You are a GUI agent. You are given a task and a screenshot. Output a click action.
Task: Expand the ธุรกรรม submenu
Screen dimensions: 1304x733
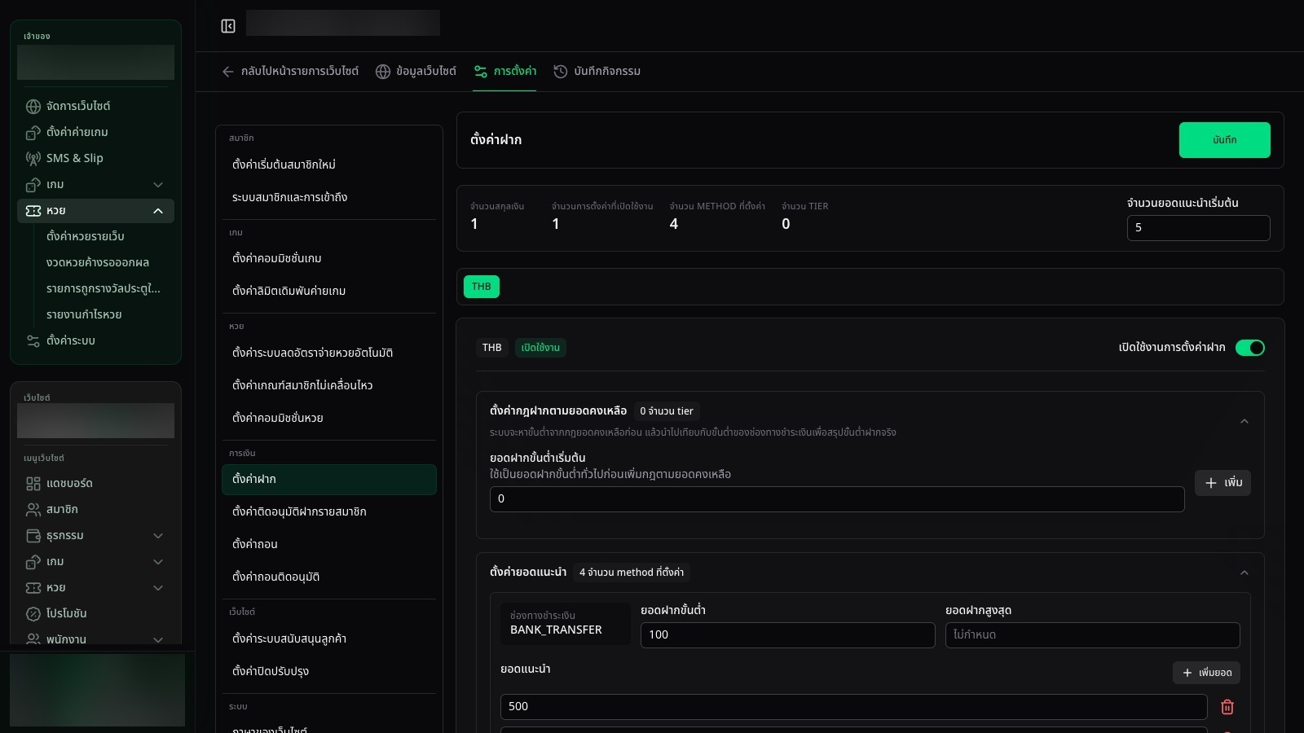coord(158,536)
